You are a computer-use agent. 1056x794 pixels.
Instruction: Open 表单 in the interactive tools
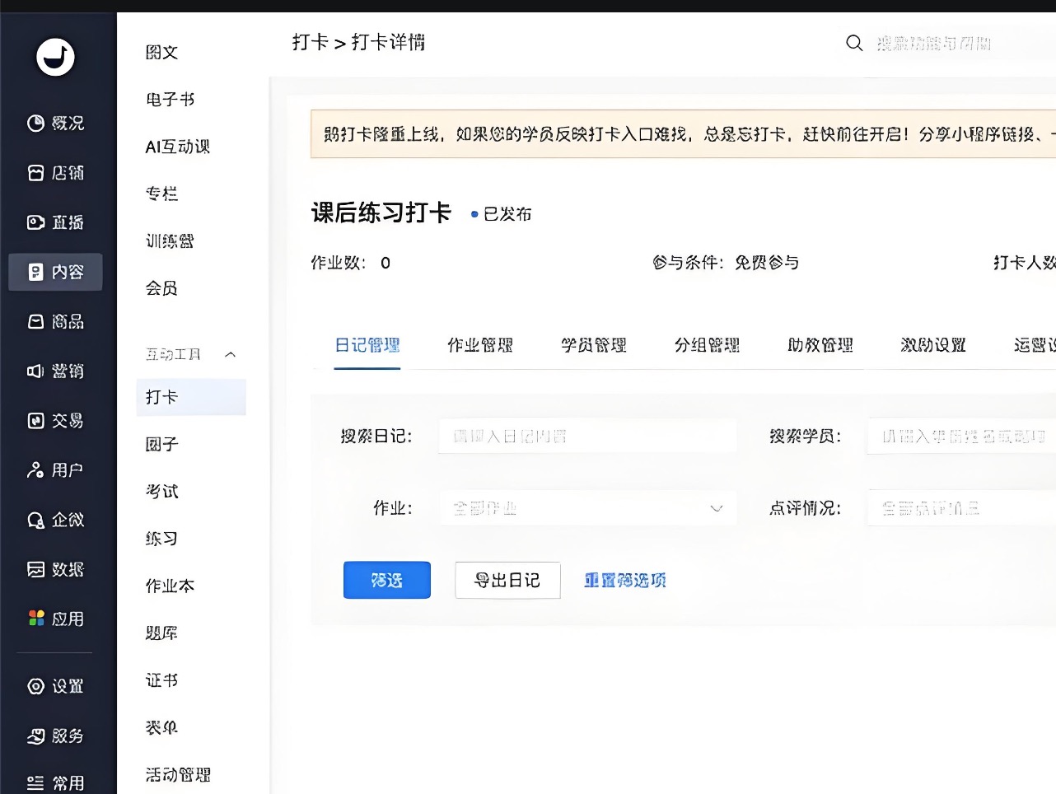click(x=161, y=727)
